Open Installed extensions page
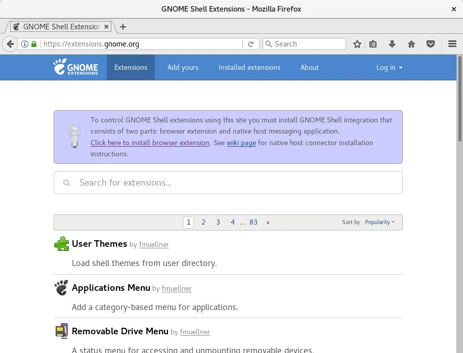 249,67
